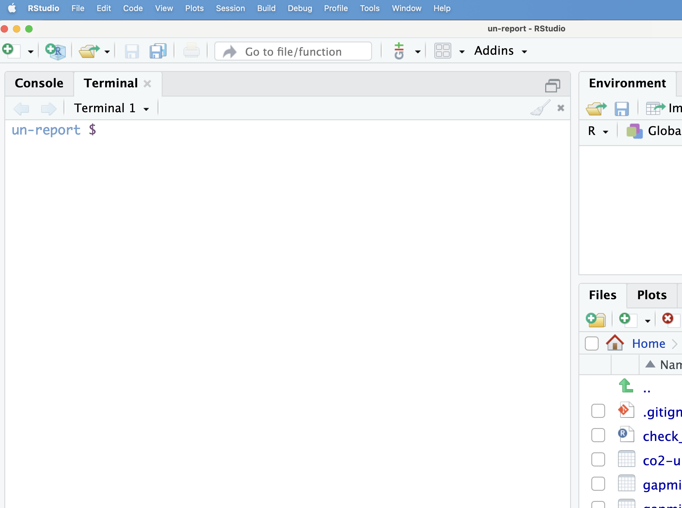Open the Apple menu
682x508 pixels.
point(12,8)
